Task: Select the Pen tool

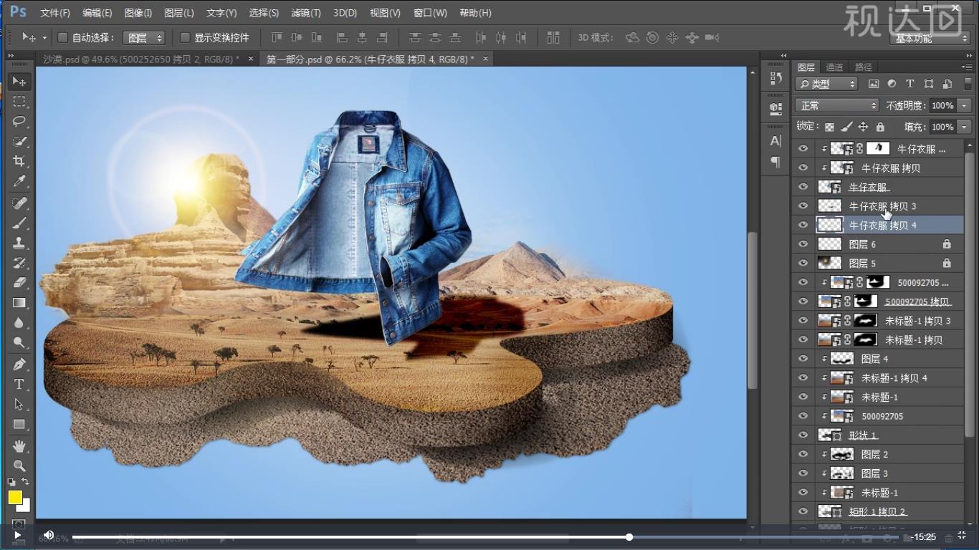Action: 19,364
